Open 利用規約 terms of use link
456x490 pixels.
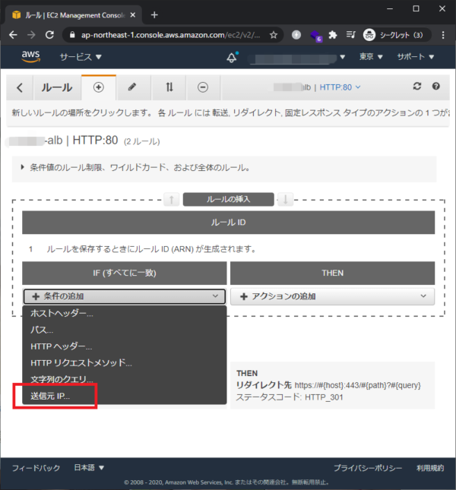tap(430, 468)
